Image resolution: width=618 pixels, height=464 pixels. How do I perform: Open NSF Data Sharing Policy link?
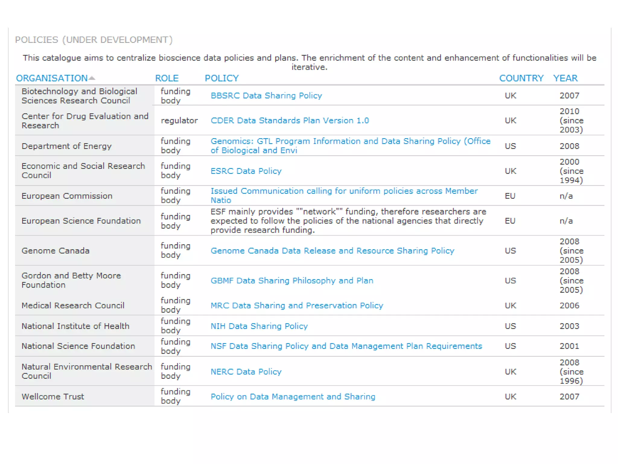346,346
